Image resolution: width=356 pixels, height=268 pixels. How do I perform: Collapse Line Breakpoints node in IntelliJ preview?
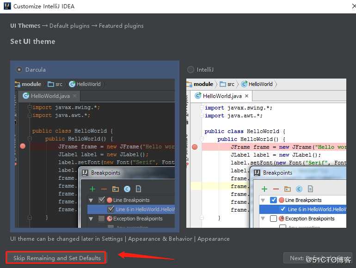point(263,201)
